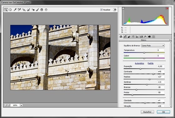Click the Brancos value field showing -38

(x=161, y=87)
